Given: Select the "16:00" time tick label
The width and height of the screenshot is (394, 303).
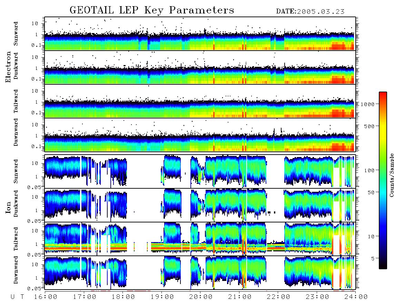Looking at the screenshot, I should tap(46, 297).
